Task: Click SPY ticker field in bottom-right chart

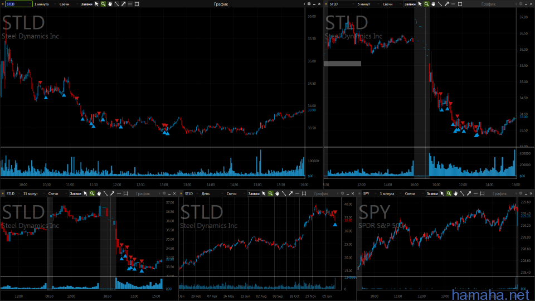Action: [x=369, y=193]
